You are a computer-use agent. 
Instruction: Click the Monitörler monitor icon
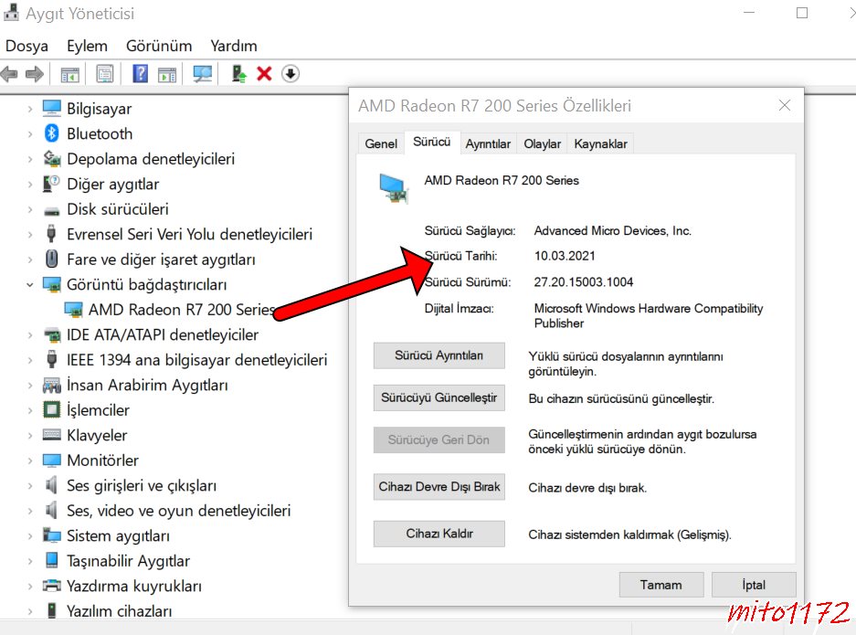click(x=52, y=460)
